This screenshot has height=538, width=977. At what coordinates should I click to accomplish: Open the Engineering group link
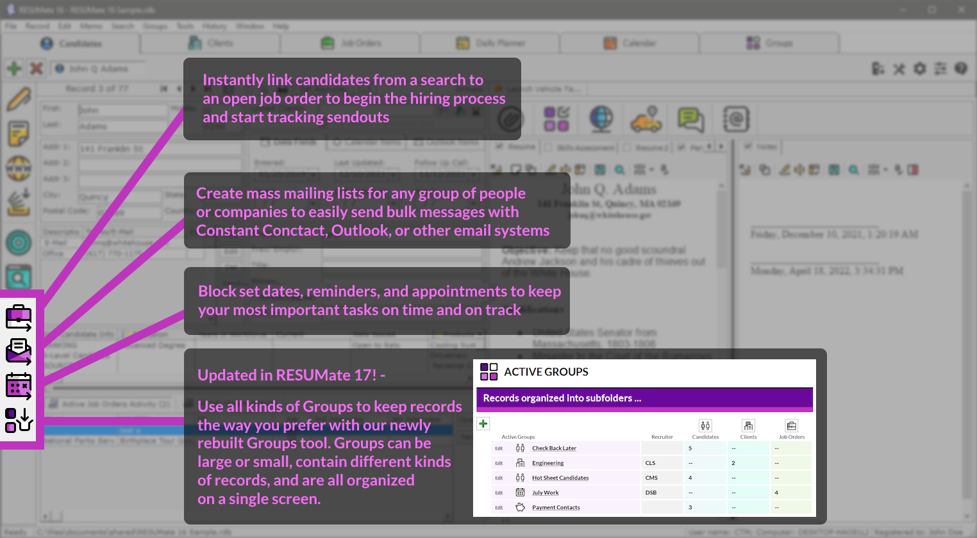point(548,463)
